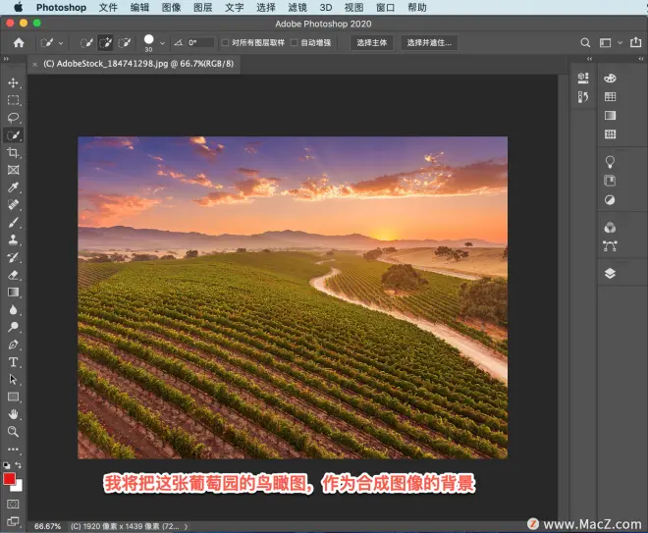Select the Move tool
Viewport: 648px width, 533px height.
click(x=13, y=82)
